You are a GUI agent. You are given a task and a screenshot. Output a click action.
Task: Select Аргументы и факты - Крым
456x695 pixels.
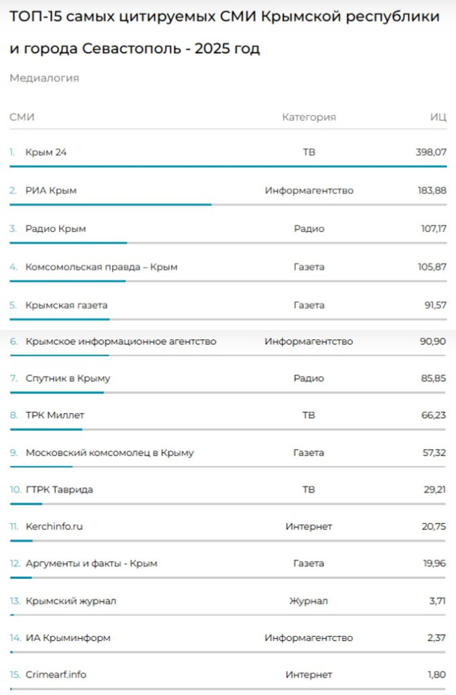91,563
